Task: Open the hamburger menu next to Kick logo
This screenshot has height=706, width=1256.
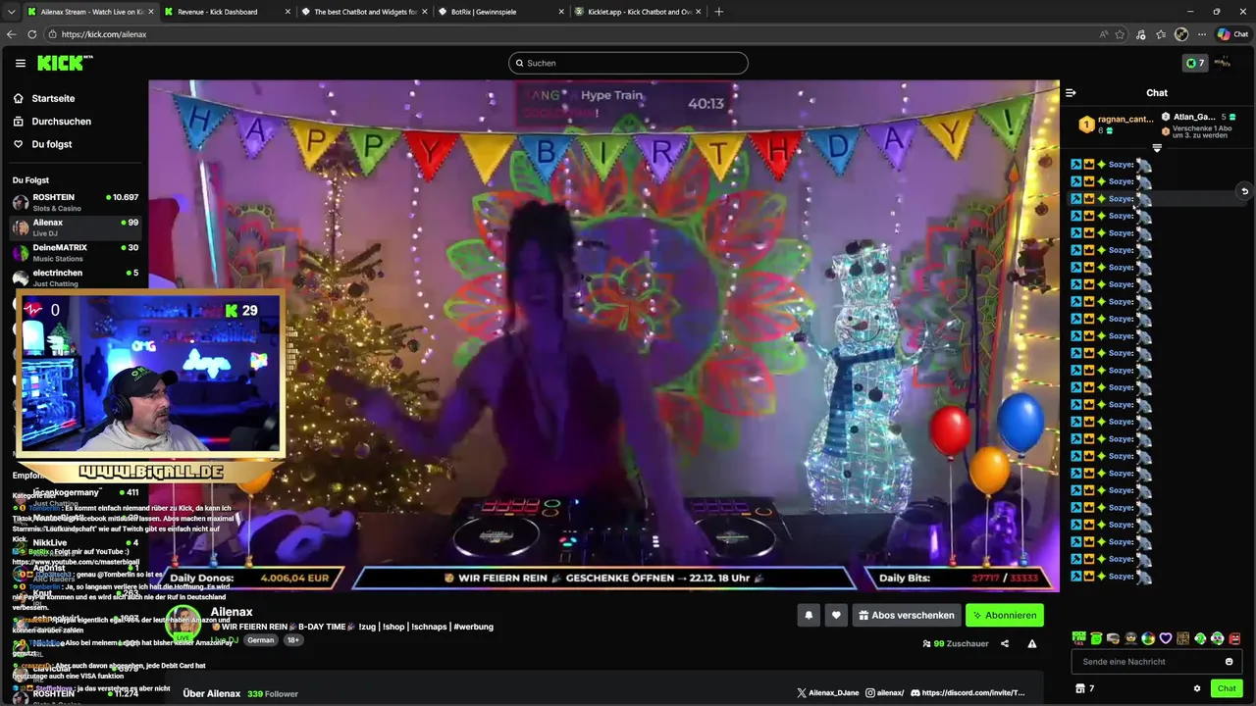Action: [21, 63]
